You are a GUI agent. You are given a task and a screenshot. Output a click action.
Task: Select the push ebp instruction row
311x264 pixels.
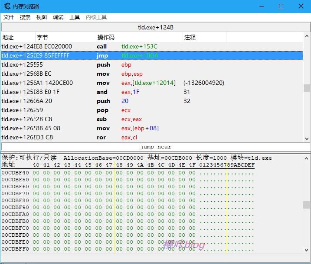[130, 64]
